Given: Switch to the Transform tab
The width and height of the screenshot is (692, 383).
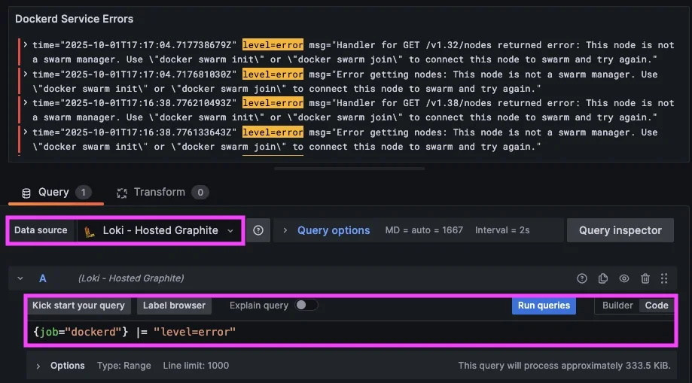Looking at the screenshot, I should (x=162, y=193).
